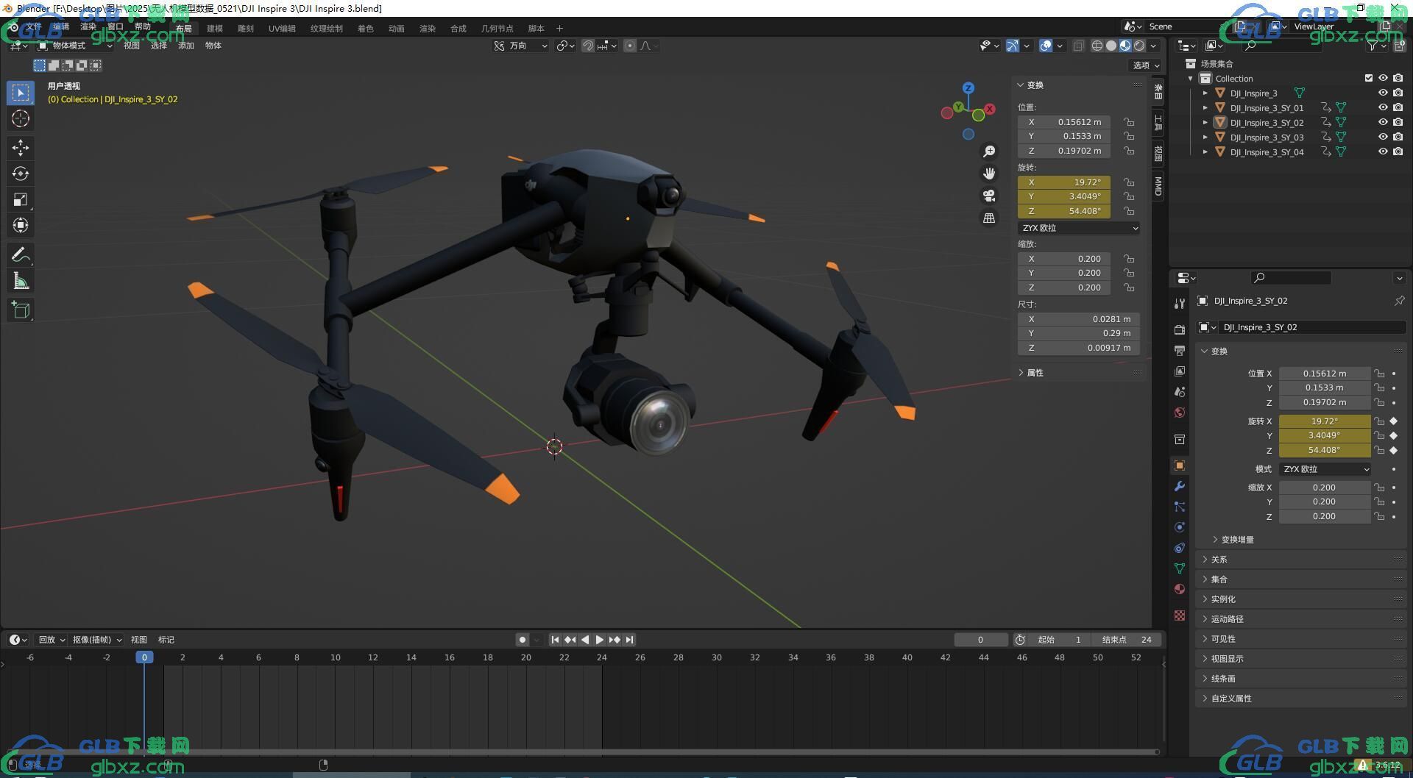Screen dimensions: 1413x778
Task: Open the Modifiers wrench properties tab
Action: tap(1180, 486)
